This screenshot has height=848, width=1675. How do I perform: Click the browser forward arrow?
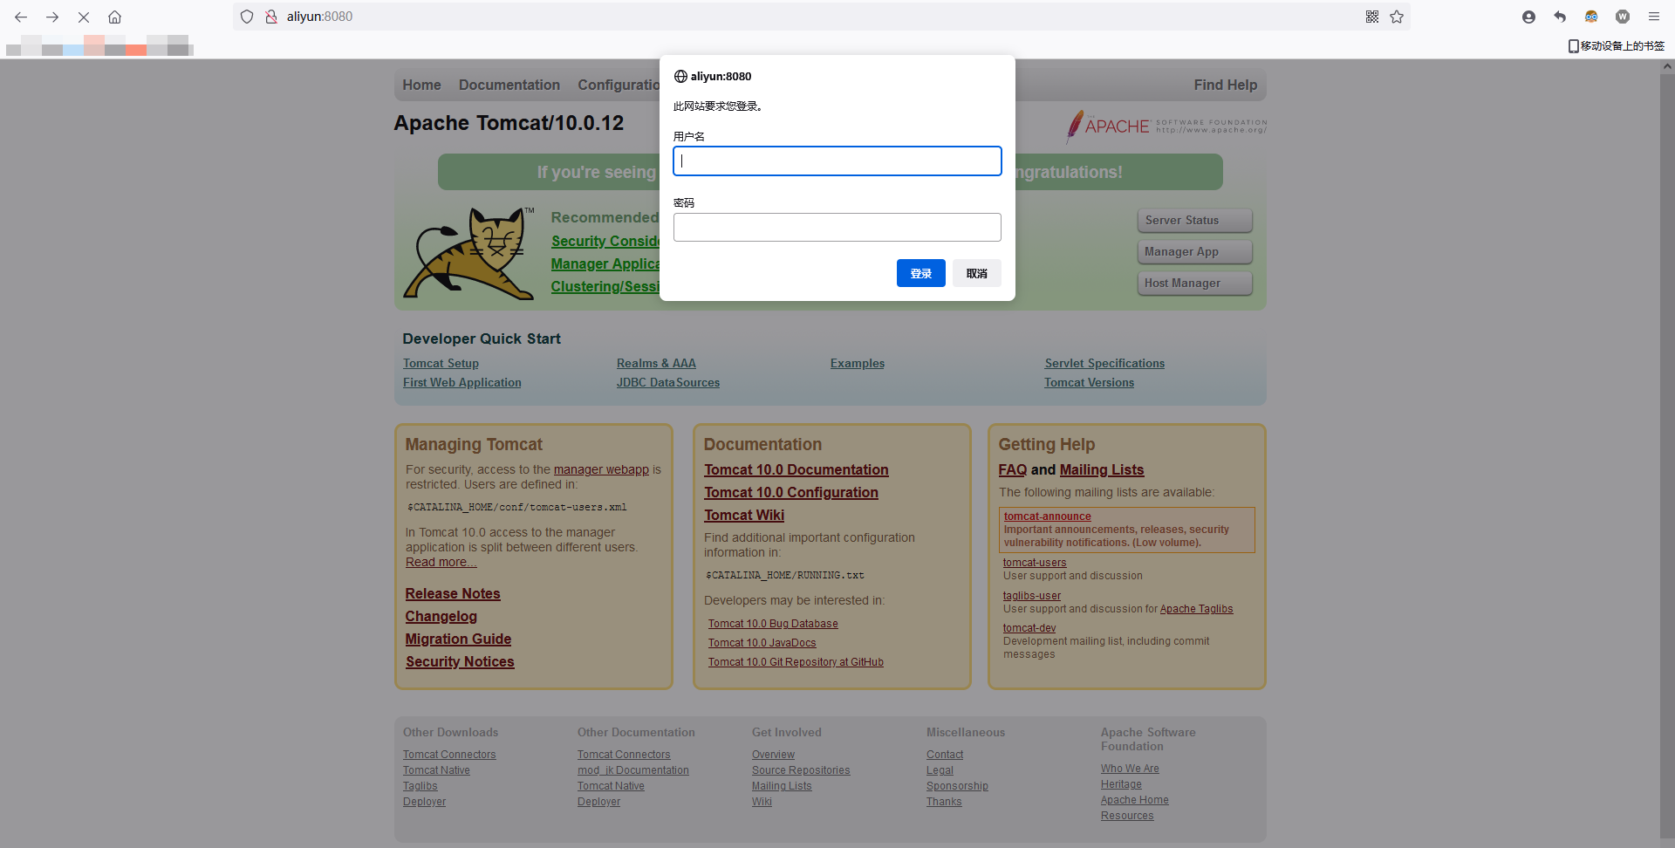pos(52,17)
